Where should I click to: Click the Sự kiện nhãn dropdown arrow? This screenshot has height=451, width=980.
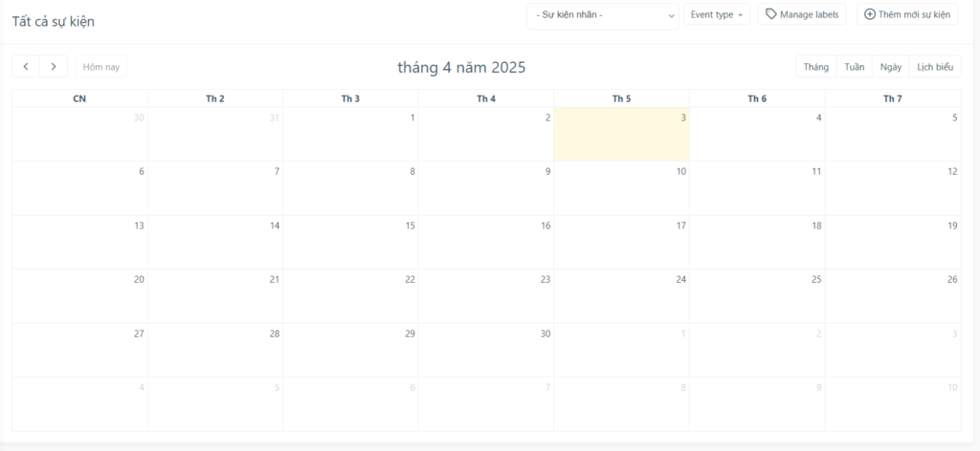(x=671, y=16)
